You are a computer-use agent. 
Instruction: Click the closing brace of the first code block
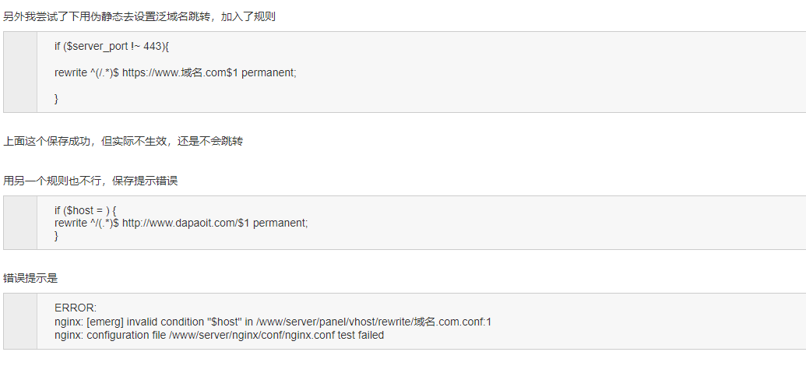pos(57,99)
